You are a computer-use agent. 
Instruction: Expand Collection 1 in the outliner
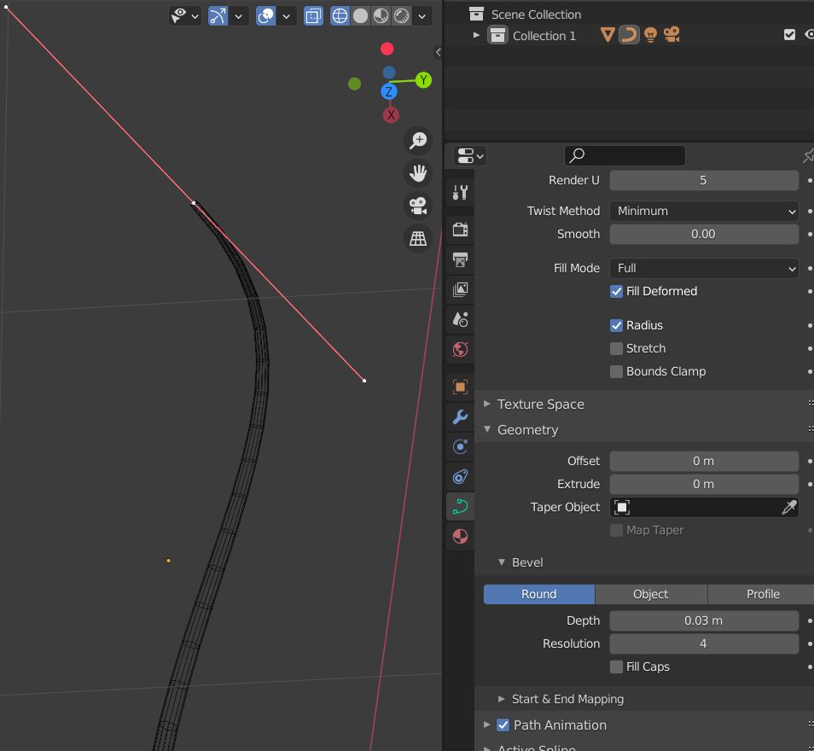pos(476,35)
